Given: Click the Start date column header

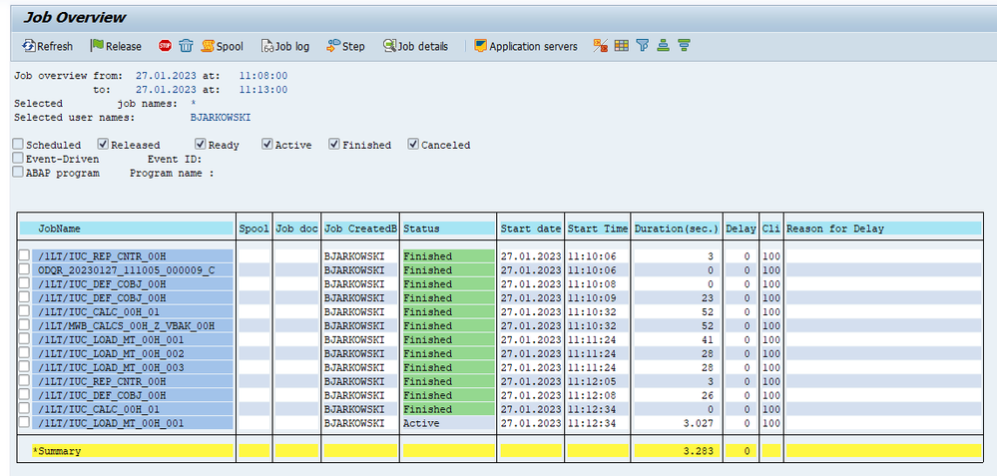Looking at the screenshot, I should (530, 229).
